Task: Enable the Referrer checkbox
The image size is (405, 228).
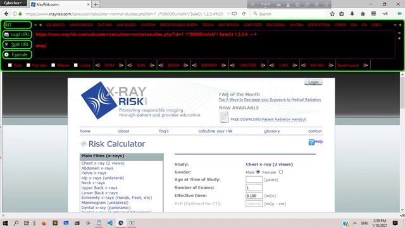Action: point(53,65)
